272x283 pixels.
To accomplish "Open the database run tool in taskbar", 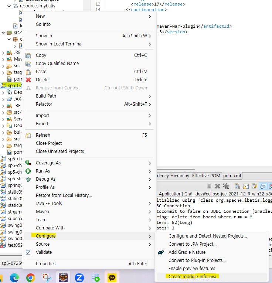I will (95, 277).
